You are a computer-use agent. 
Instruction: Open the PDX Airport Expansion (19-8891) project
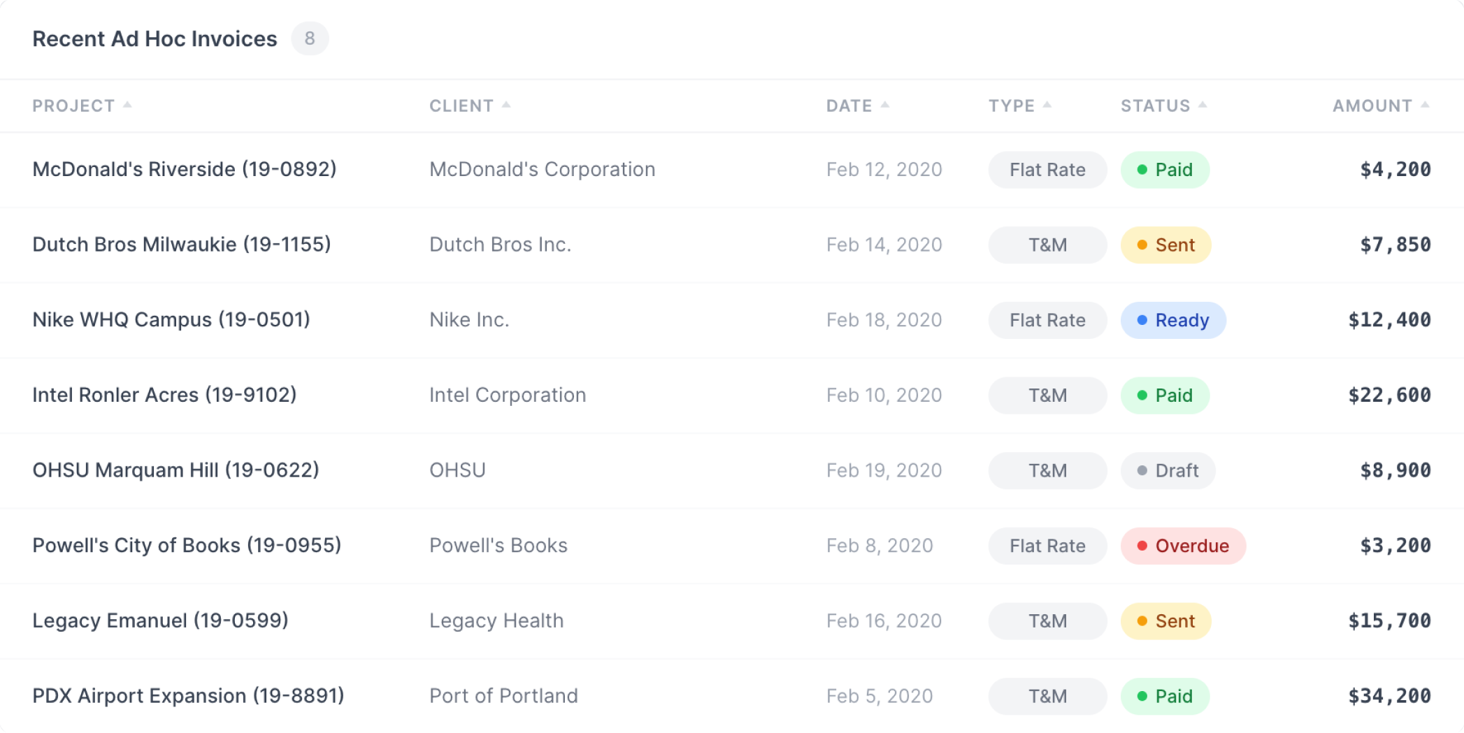187,696
